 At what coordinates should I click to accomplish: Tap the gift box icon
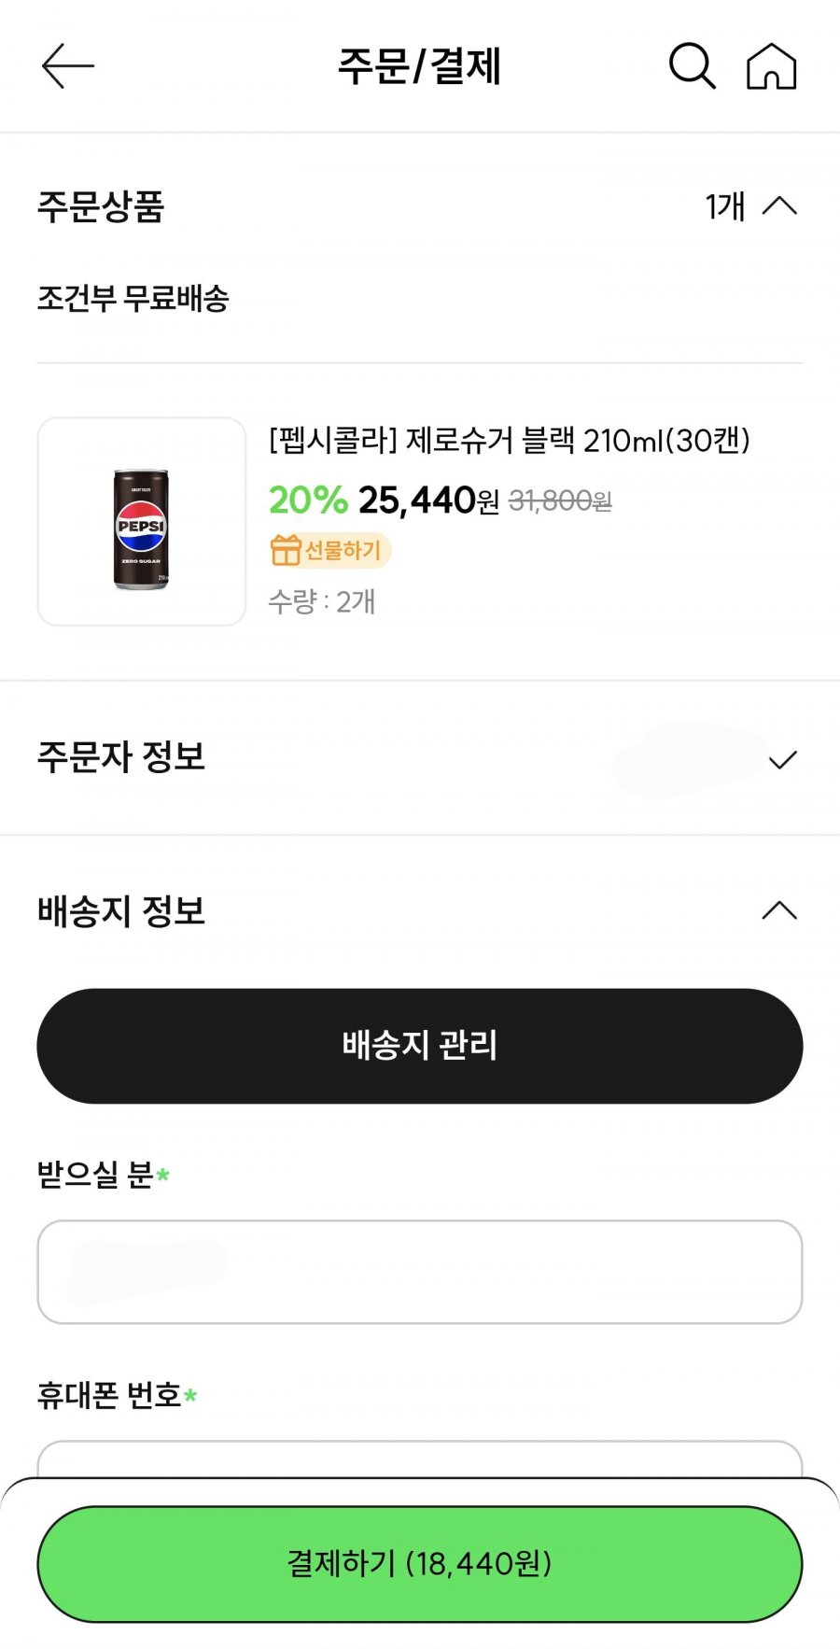coord(285,550)
